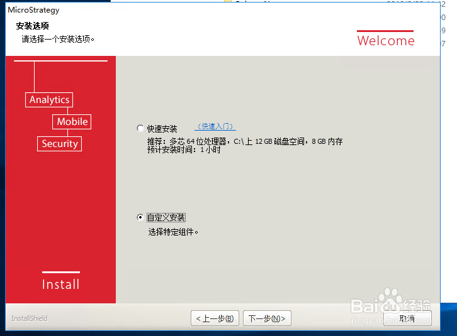Click the Security box in sidebar
The image size is (457, 336).
pyautogui.click(x=59, y=144)
